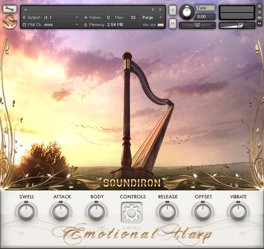Viewport: 264px width, 249px height.
Task: Click the Tune value field 0.00
Action: 204,17
